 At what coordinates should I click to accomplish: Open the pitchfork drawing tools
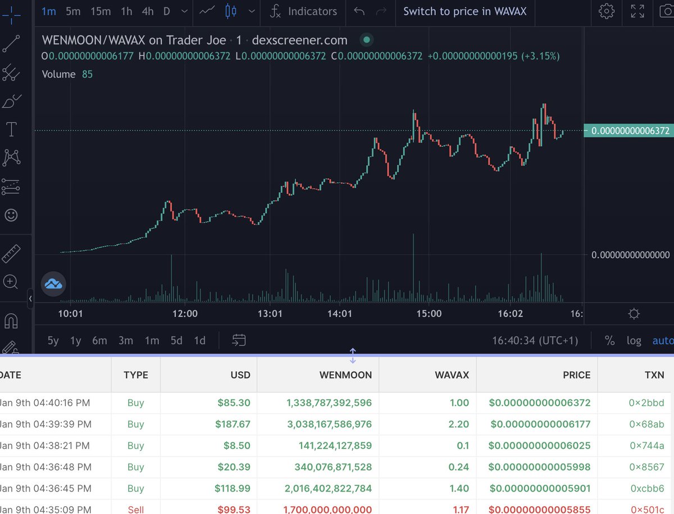(x=11, y=73)
